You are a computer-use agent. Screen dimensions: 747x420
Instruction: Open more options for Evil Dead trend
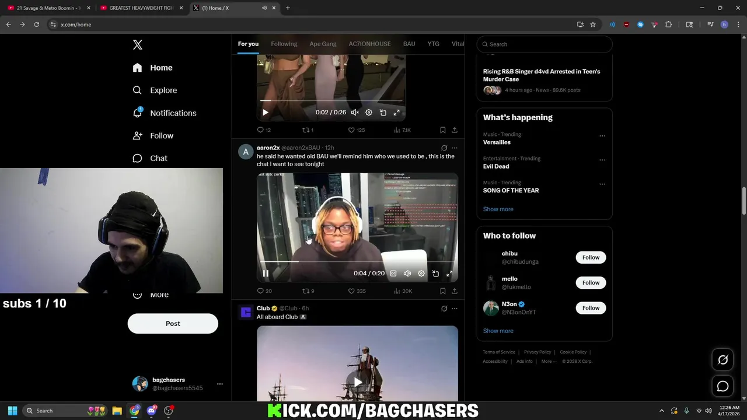602,160
